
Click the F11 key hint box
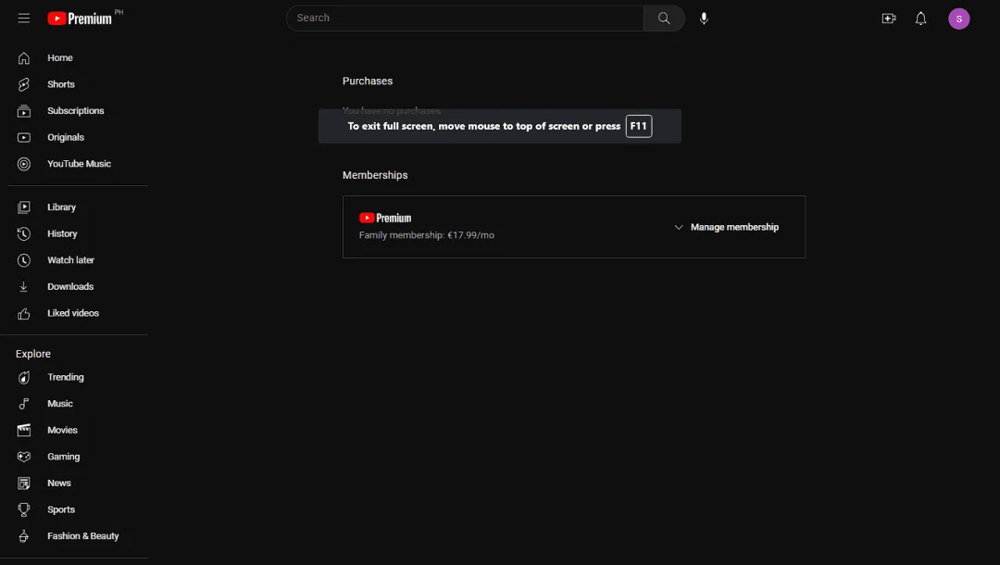click(638, 126)
